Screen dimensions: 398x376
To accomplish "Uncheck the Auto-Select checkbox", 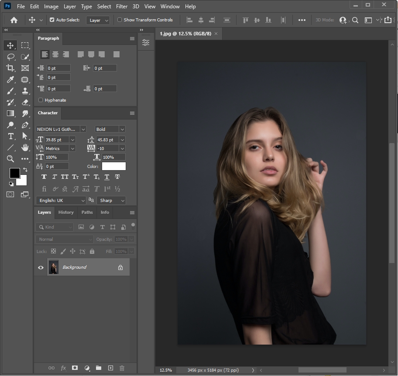I will tap(52, 20).
